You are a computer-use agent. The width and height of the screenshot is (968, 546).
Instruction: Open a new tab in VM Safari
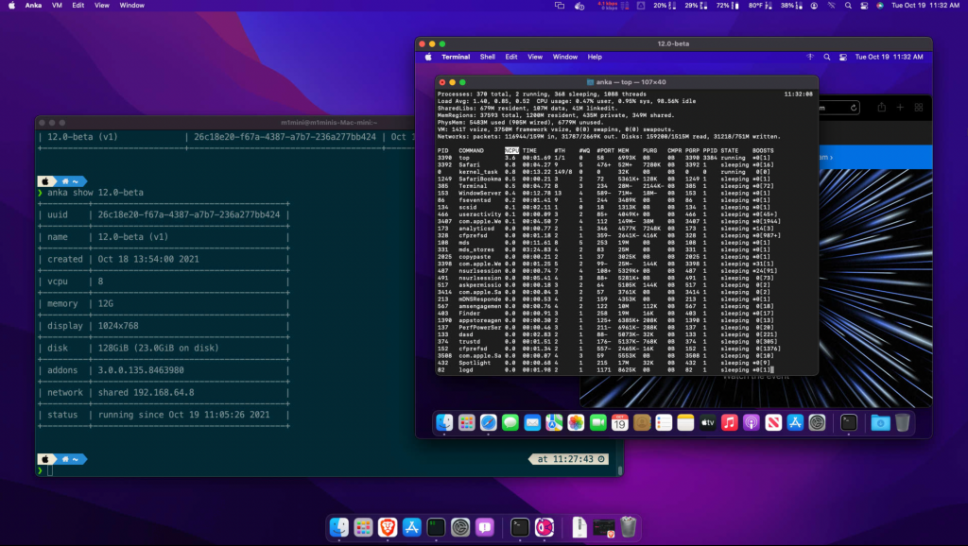click(x=900, y=108)
